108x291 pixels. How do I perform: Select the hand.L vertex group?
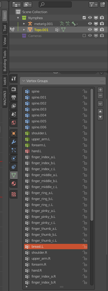click(56, 151)
